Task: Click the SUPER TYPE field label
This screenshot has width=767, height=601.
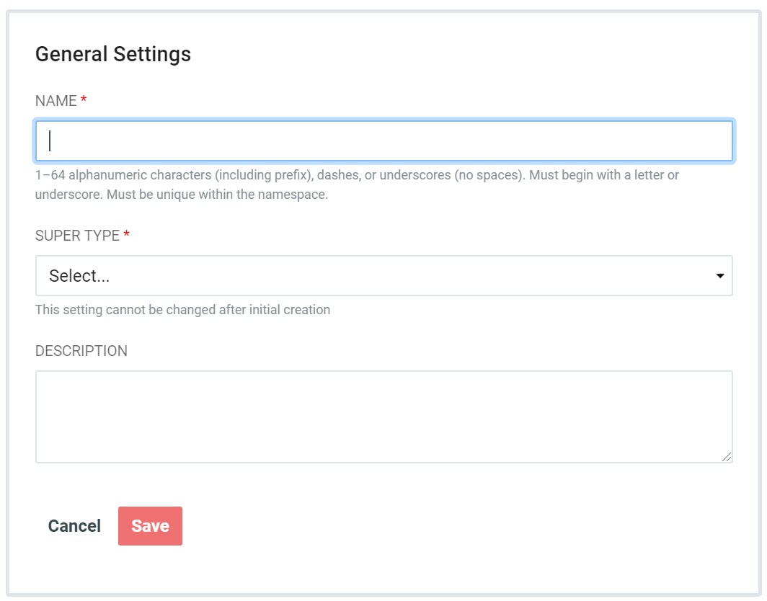Action: click(77, 236)
